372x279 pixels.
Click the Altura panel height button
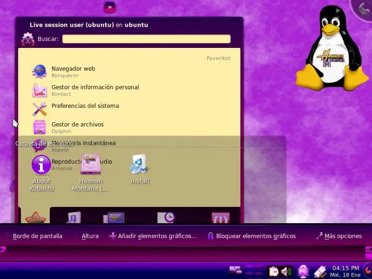point(86,236)
